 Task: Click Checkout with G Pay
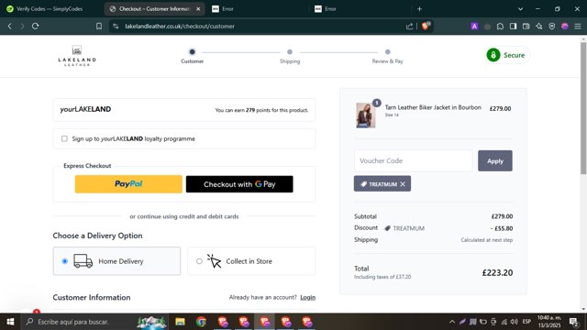pos(239,184)
